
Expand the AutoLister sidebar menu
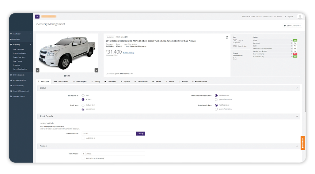(x=31, y=39)
